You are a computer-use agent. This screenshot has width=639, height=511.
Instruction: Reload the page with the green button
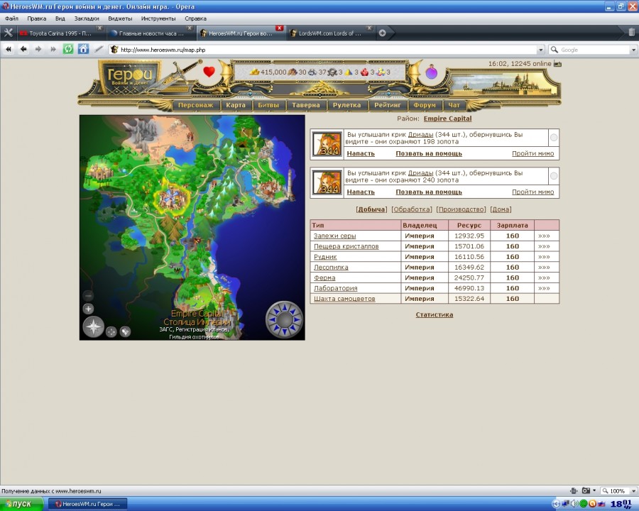click(x=68, y=49)
